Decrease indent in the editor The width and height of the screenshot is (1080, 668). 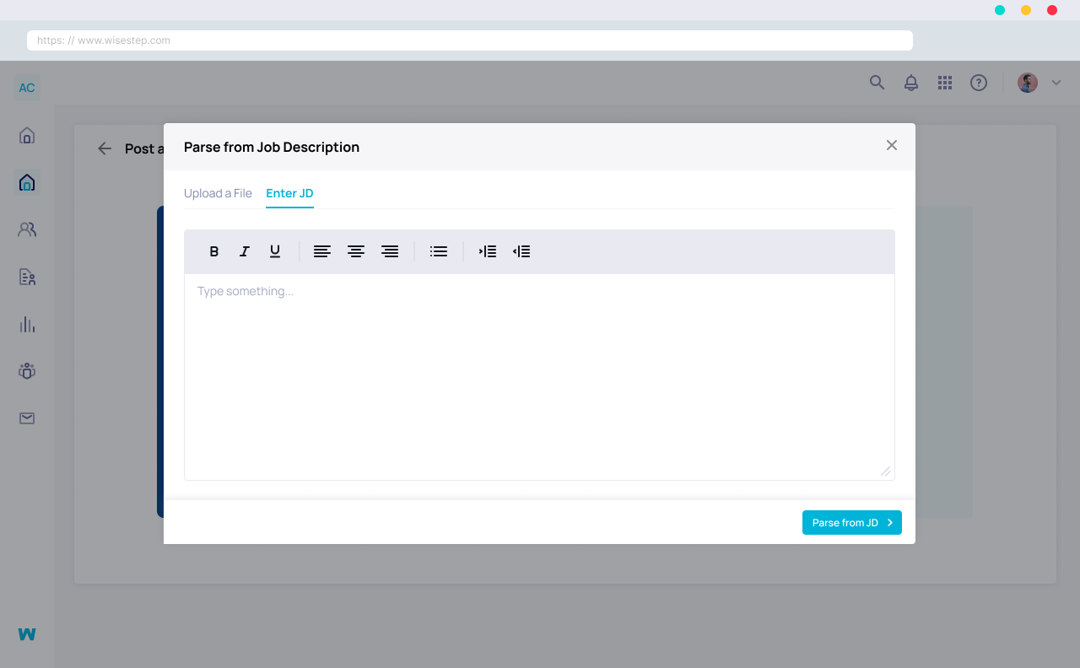point(521,251)
